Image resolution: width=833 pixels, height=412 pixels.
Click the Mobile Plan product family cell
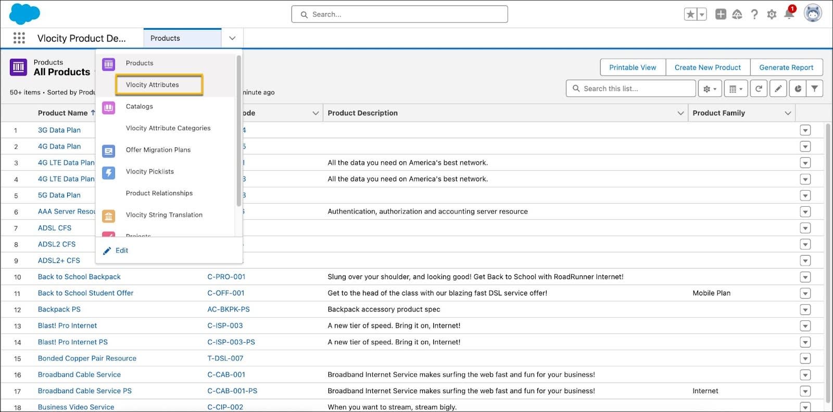pyautogui.click(x=711, y=293)
